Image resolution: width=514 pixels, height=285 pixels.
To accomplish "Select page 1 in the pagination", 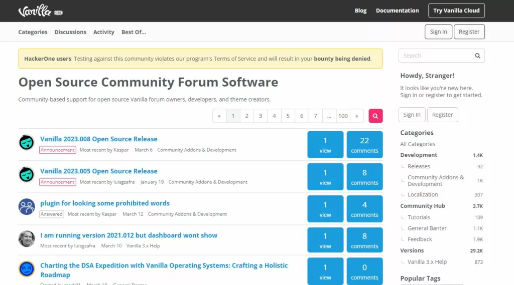I will 233,116.
